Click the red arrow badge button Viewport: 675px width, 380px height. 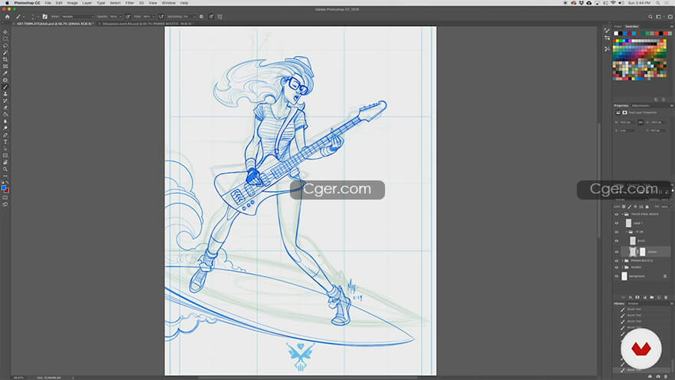[x=641, y=349]
